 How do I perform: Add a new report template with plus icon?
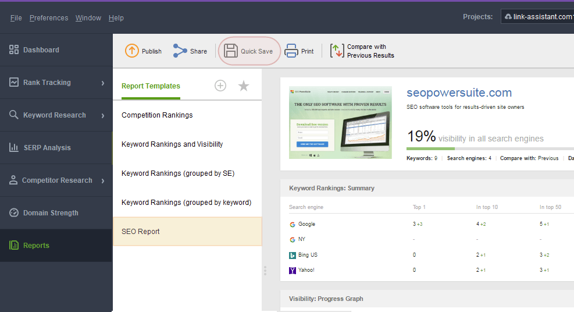pyautogui.click(x=220, y=86)
